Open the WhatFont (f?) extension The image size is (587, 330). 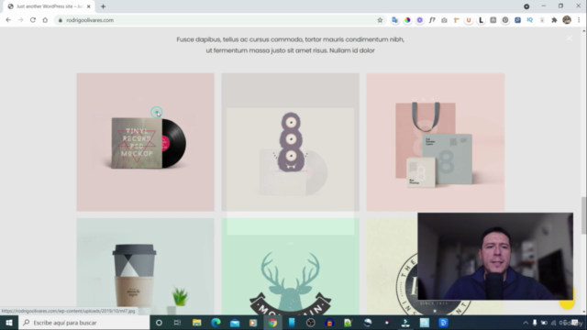432,20
